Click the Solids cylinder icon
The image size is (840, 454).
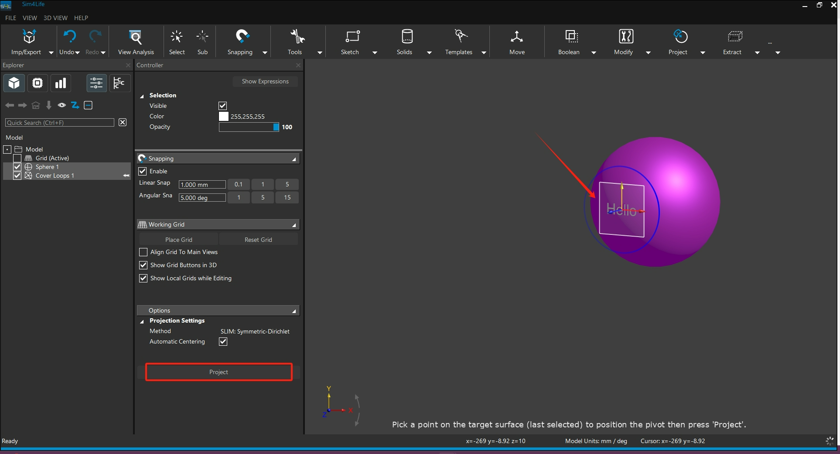(x=406, y=37)
